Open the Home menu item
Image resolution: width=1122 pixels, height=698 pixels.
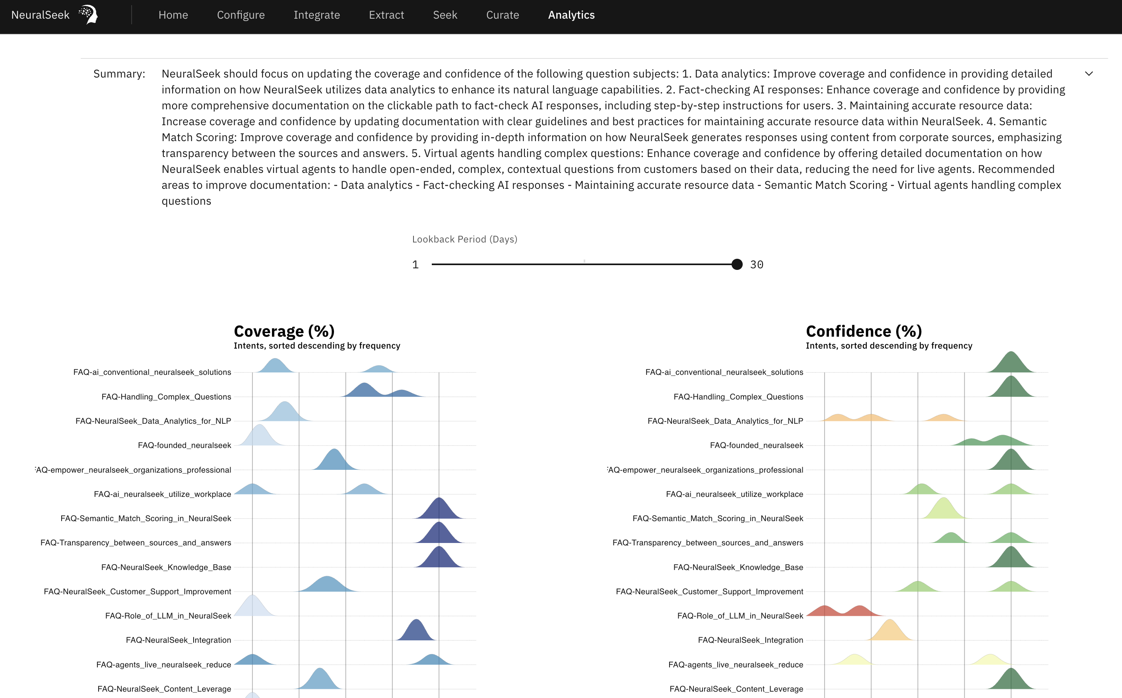coord(173,15)
